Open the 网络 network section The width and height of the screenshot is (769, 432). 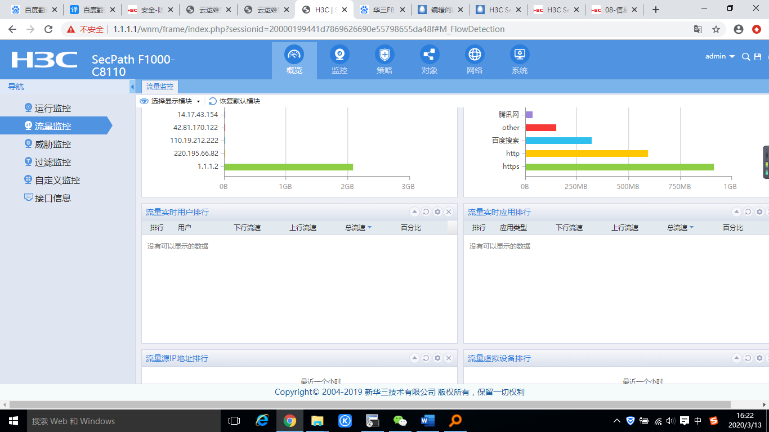(x=475, y=60)
